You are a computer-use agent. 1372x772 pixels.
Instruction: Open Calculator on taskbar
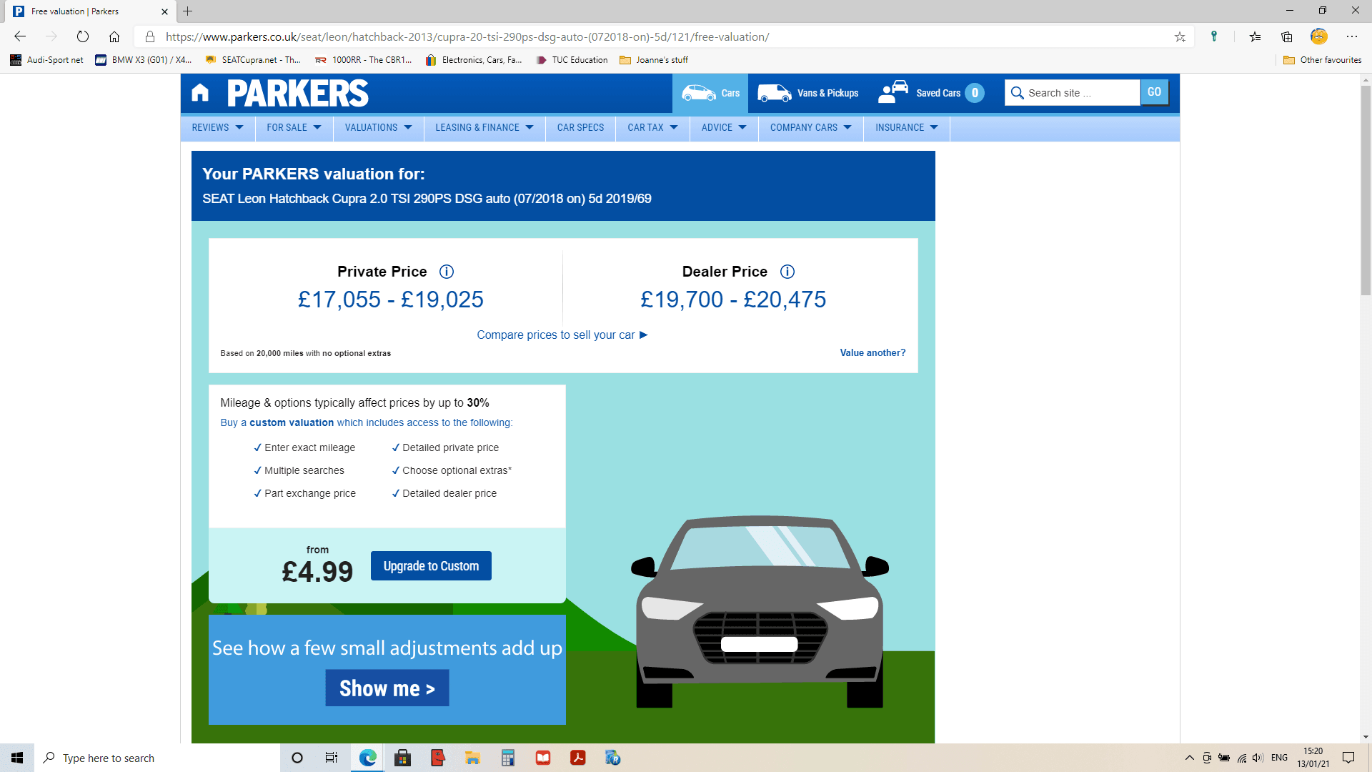pyautogui.click(x=508, y=758)
